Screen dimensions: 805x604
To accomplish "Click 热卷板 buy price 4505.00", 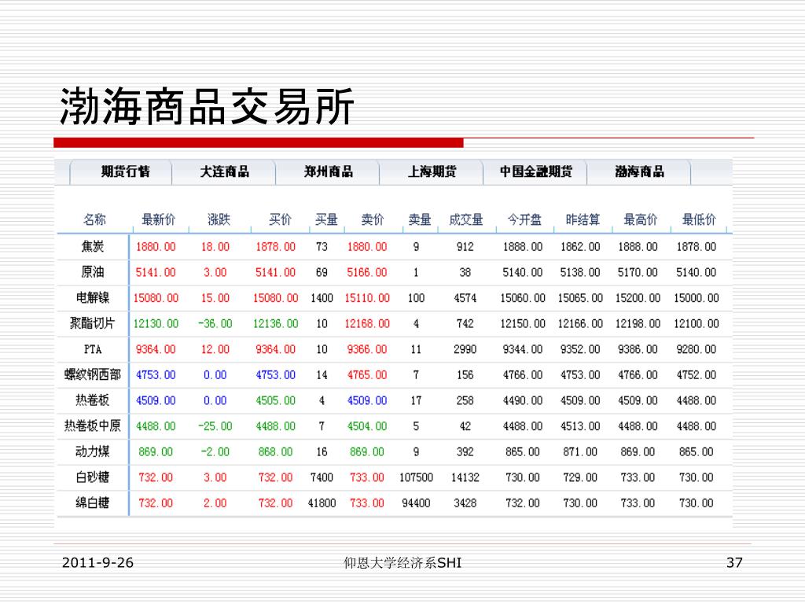I will [x=276, y=401].
